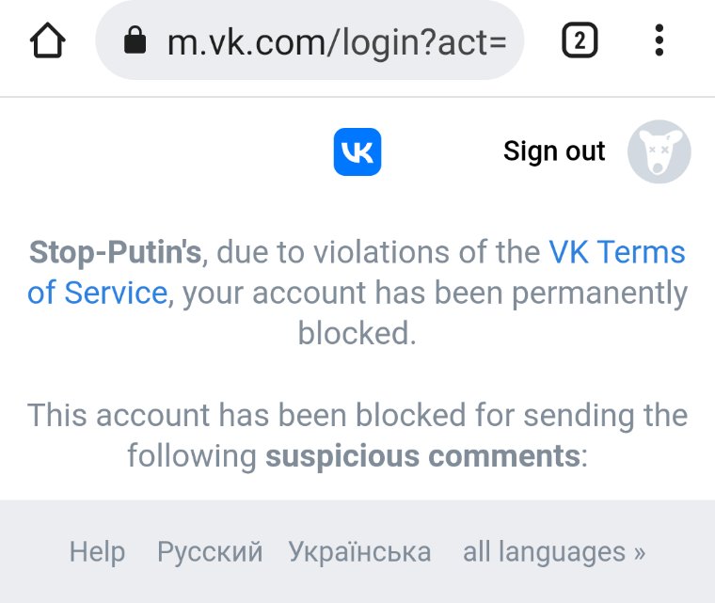Switch language to Українська
715x603 pixels.
(359, 552)
